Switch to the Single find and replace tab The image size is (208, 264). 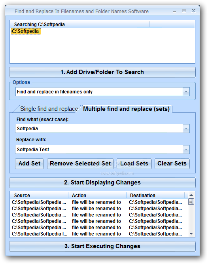point(49,109)
